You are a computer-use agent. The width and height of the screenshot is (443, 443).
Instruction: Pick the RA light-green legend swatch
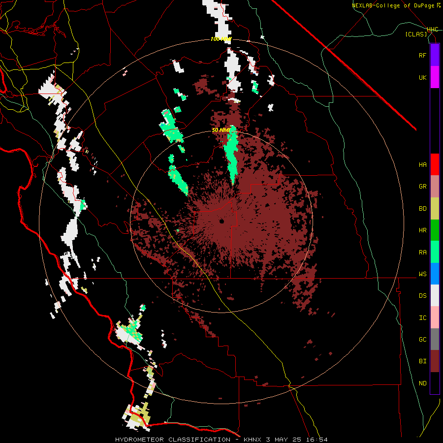[435, 252]
